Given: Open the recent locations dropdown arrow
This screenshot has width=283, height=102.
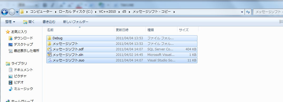Looking at the screenshot, I should [17, 12].
